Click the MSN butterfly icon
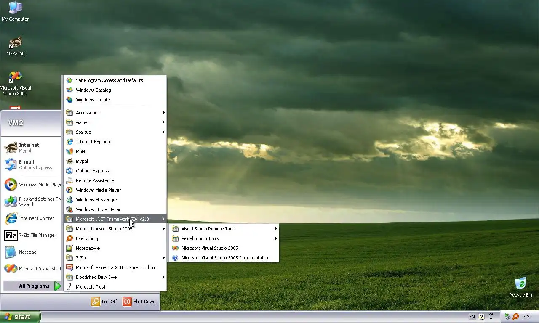This screenshot has height=323, width=539. coord(69,151)
